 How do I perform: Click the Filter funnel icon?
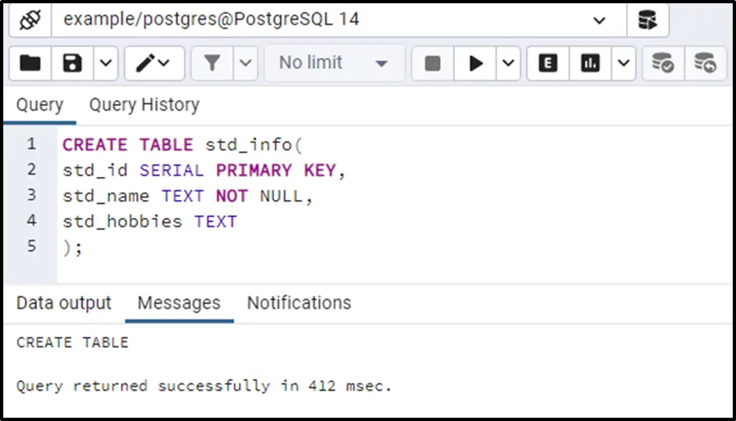pyautogui.click(x=213, y=63)
